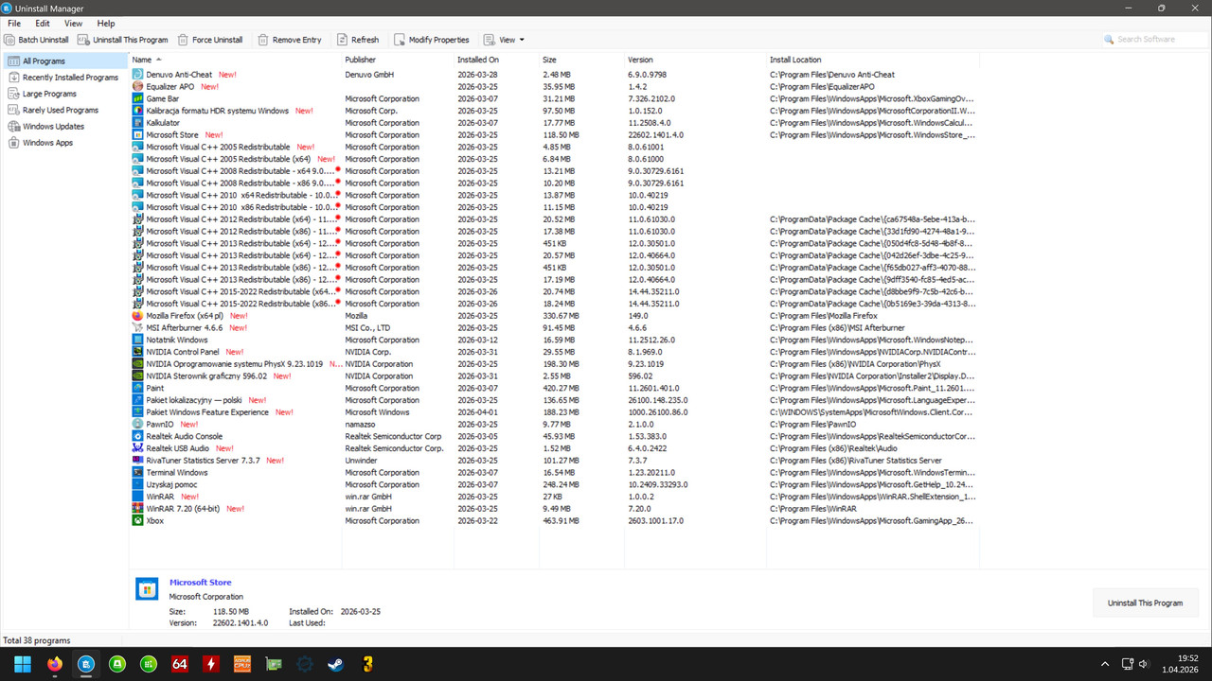The image size is (1212, 681).
Task: Open the View dropdown in the toolbar
Action: click(504, 40)
